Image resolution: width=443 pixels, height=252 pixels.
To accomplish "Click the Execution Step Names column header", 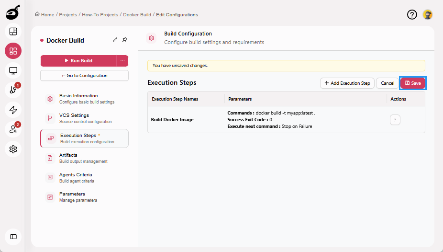I will (x=175, y=99).
